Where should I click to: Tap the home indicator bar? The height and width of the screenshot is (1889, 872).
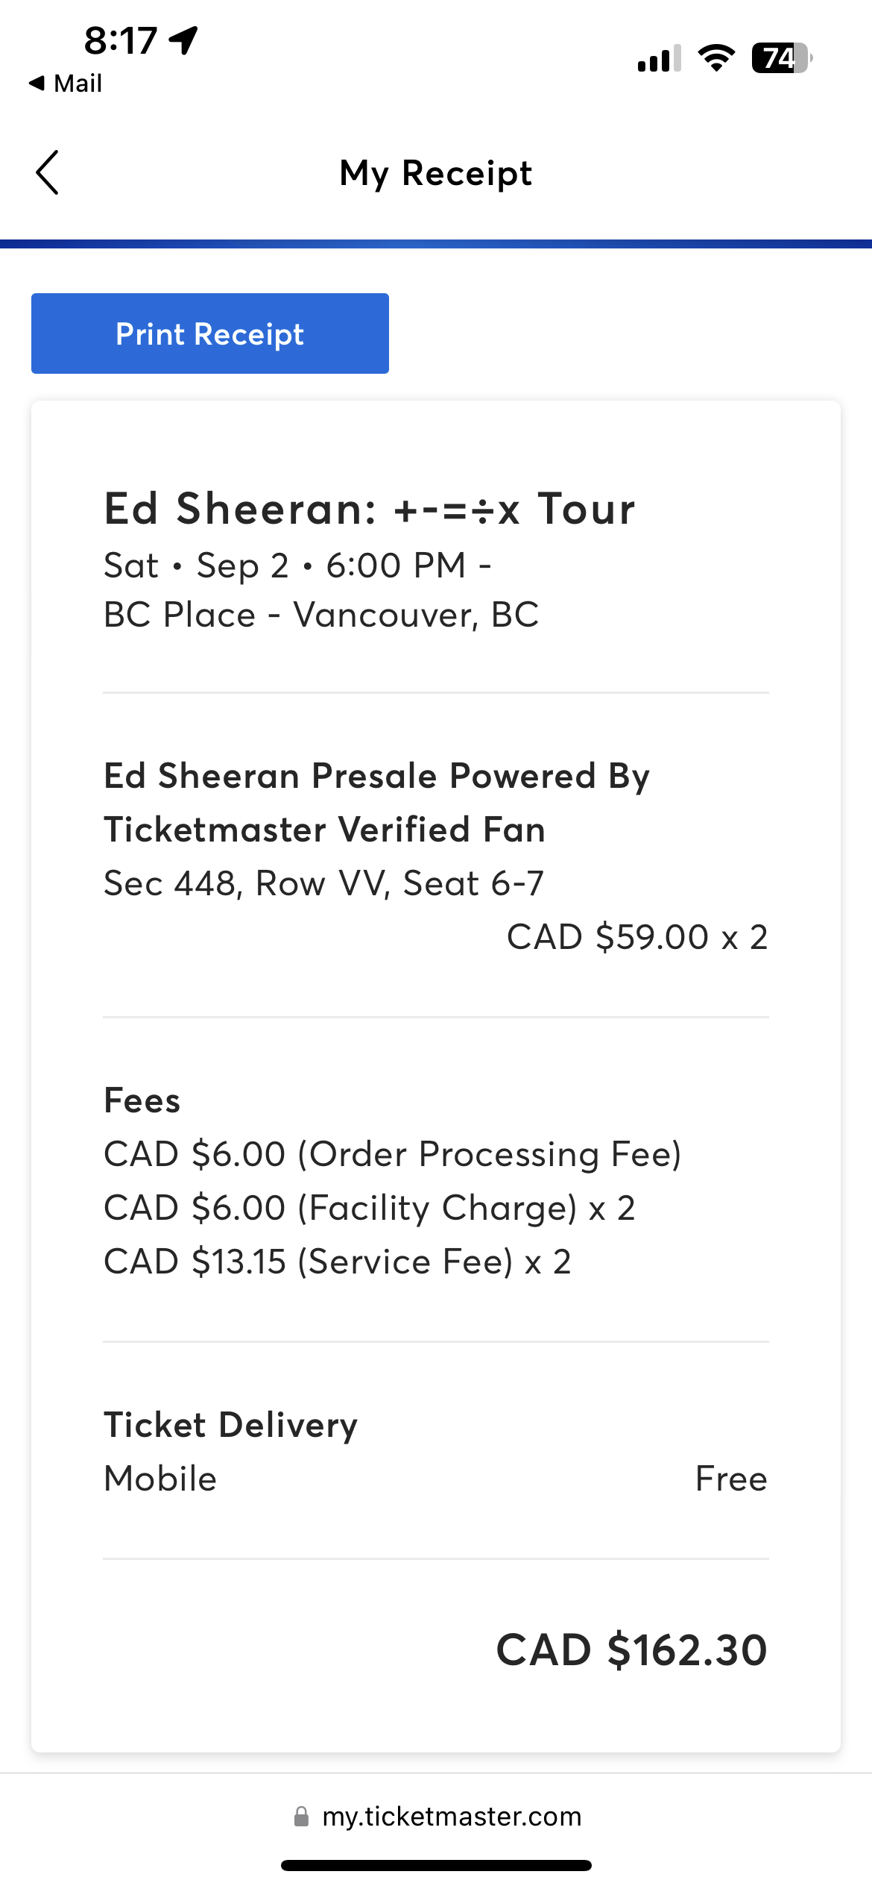[x=436, y=1865]
